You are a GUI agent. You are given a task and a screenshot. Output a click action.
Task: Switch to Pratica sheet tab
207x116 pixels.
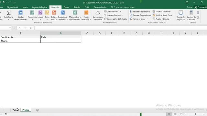tap(26, 110)
